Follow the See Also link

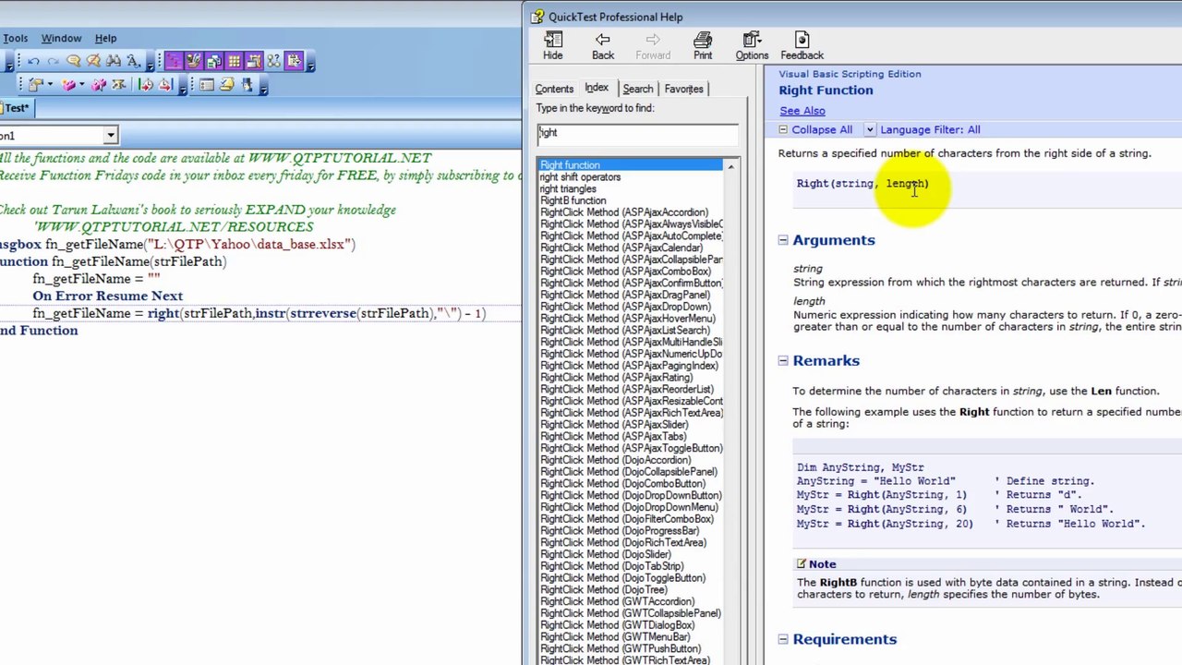802,111
